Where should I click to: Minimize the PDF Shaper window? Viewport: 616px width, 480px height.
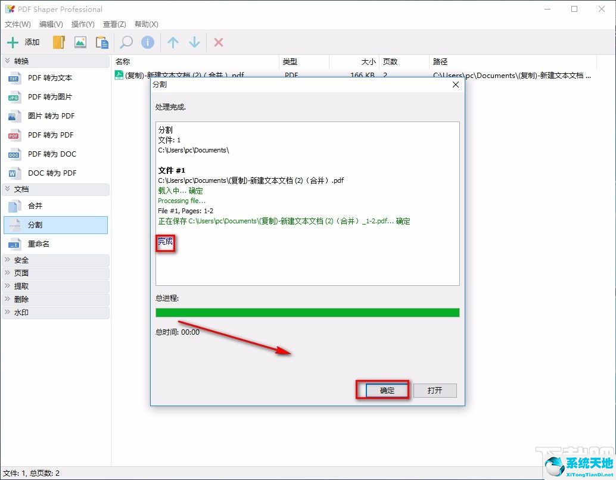point(547,9)
